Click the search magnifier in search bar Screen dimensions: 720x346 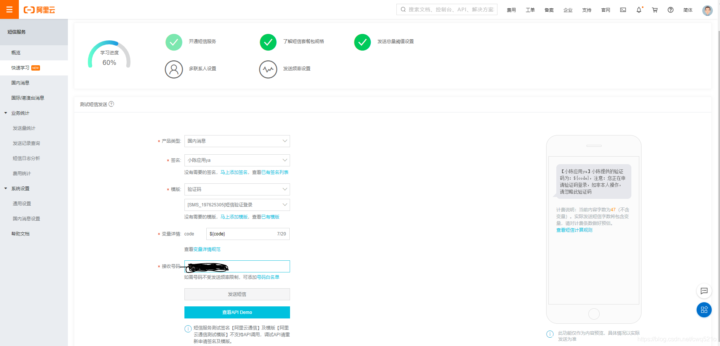point(403,9)
